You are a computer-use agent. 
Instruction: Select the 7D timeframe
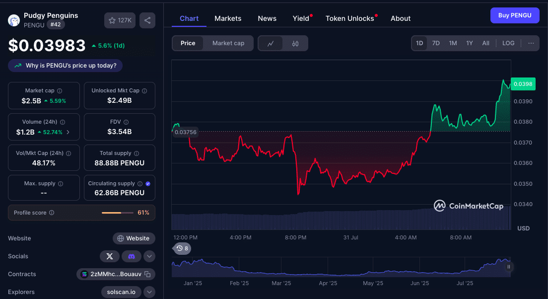tap(436, 43)
